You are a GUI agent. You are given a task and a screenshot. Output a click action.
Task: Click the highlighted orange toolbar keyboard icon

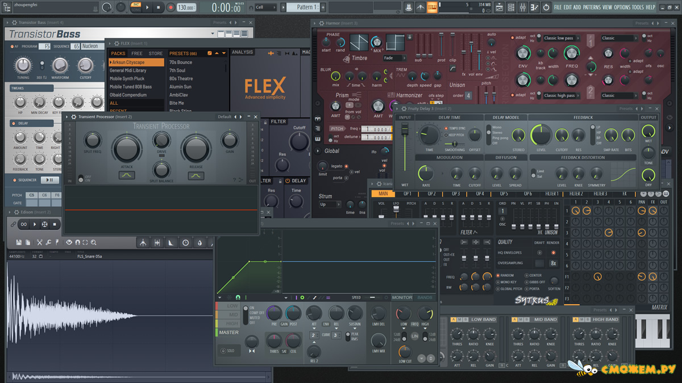coord(433,7)
